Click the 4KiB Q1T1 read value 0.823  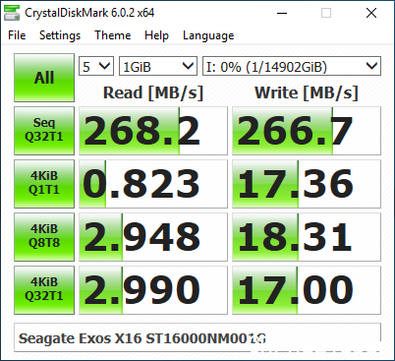tap(153, 184)
